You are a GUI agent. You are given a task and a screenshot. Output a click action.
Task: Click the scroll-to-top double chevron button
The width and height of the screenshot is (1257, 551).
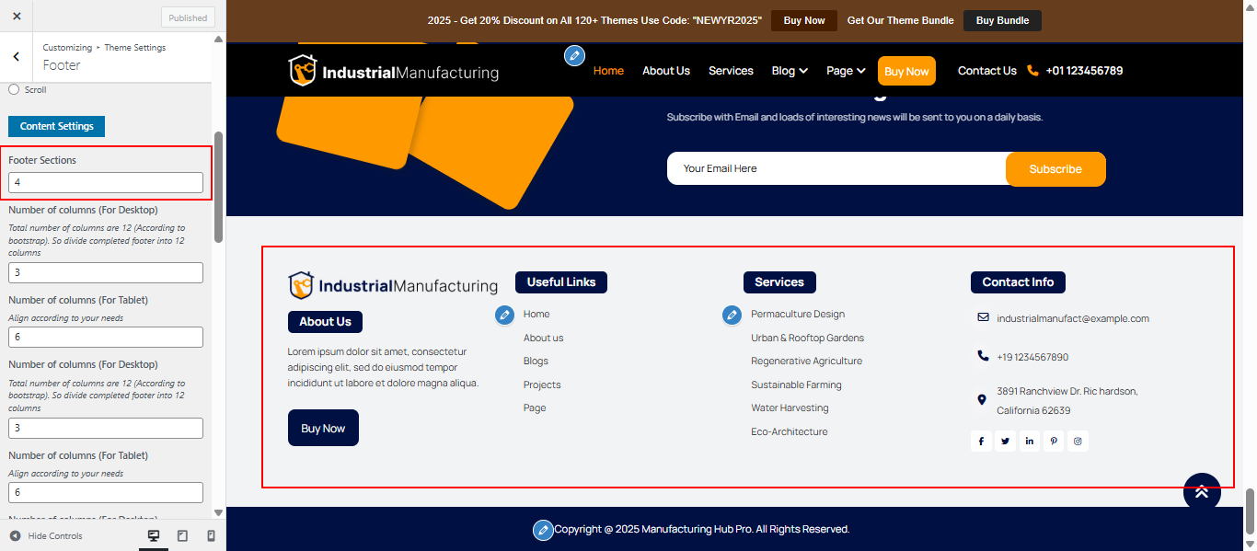(x=1202, y=492)
